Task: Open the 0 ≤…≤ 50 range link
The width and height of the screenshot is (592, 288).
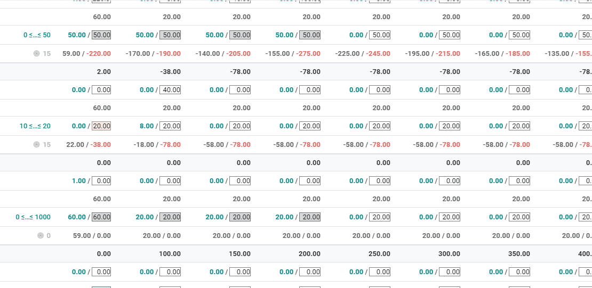Action: coord(37,35)
